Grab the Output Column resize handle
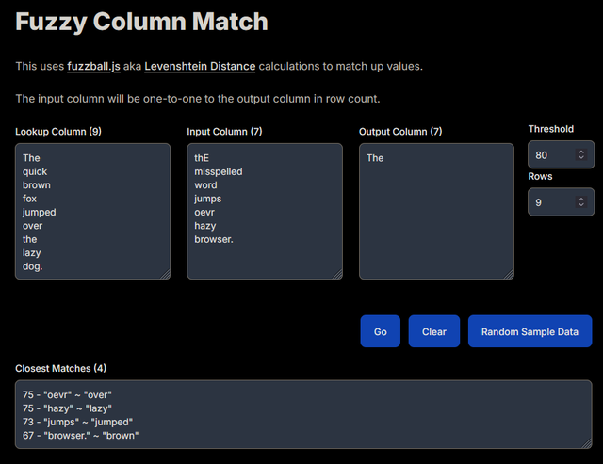Viewport: 603px width, 464px height. [509, 275]
